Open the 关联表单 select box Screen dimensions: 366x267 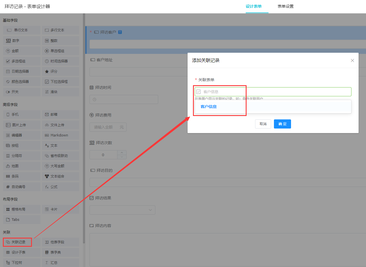click(x=273, y=92)
